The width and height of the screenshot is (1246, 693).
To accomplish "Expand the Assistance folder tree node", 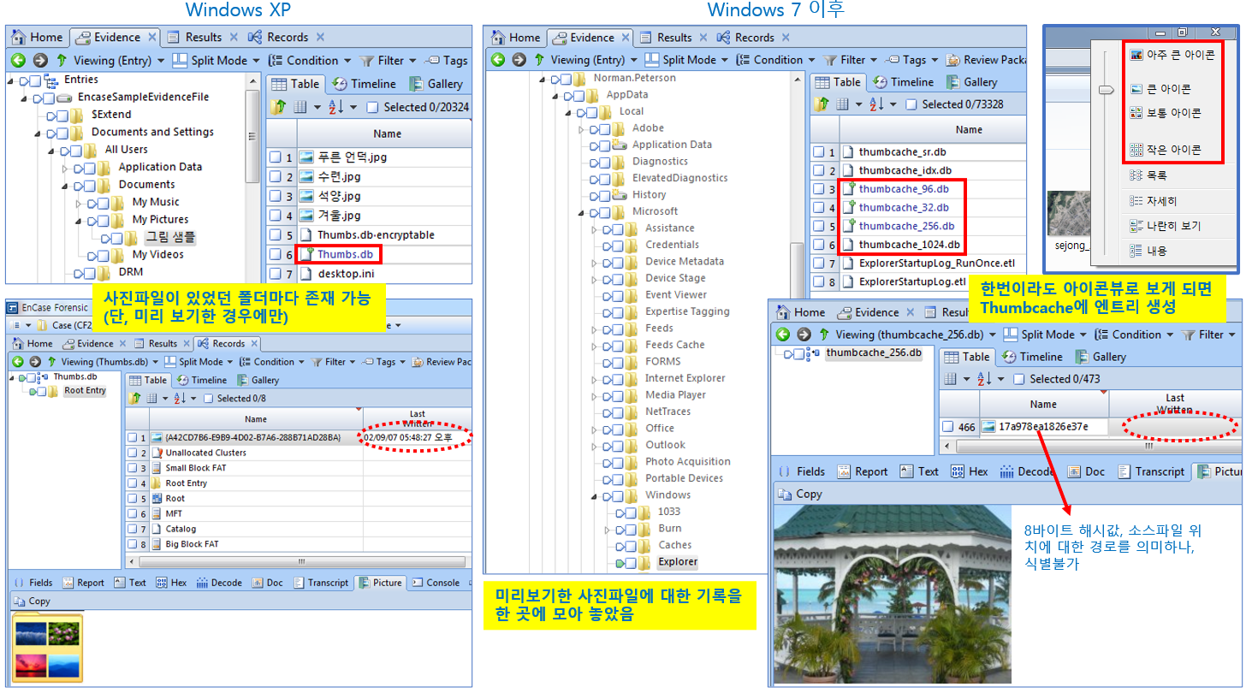I will point(593,228).
